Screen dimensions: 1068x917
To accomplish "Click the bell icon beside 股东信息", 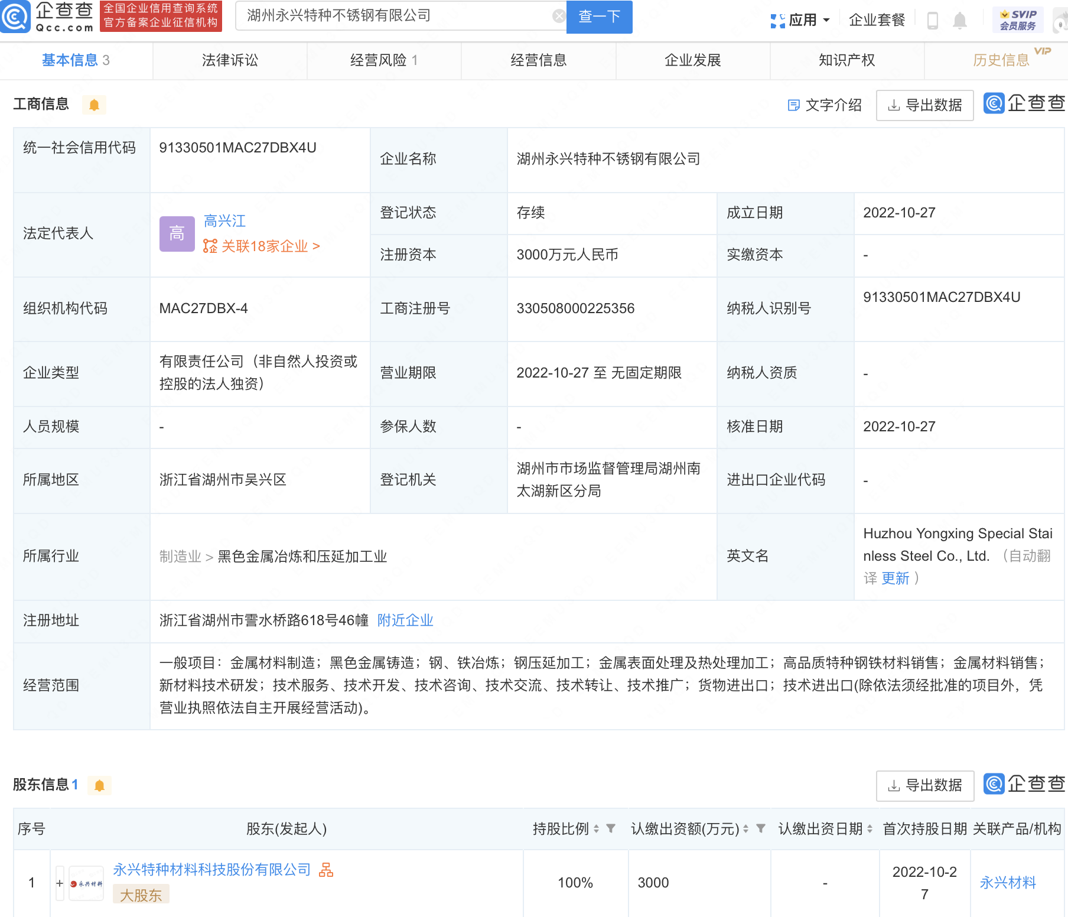I will pyautogui.click(x=99, y=785).
